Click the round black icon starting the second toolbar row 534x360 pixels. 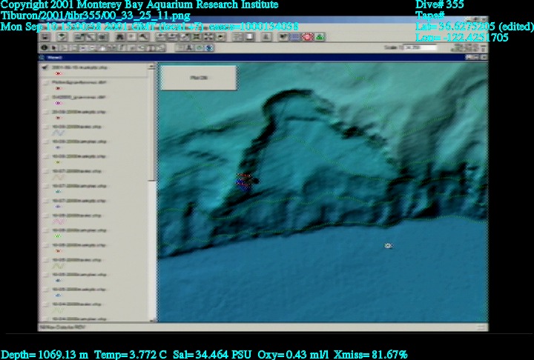tap(44, 48)
